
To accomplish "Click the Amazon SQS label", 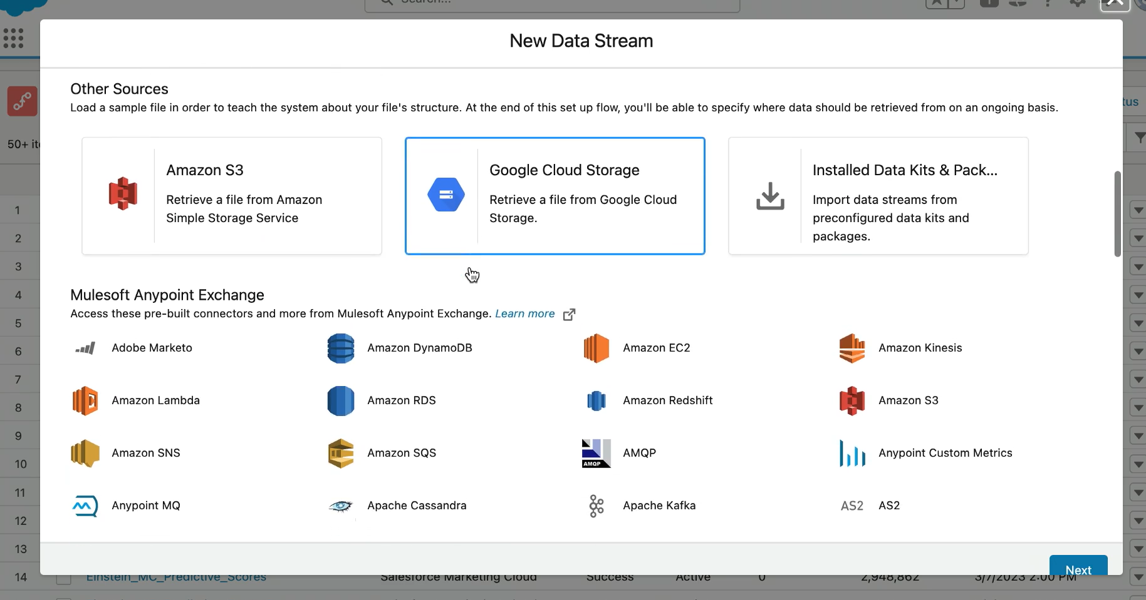I will 402,453.
